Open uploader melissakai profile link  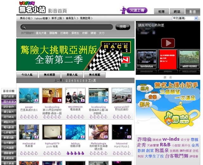tap(29, 143)
